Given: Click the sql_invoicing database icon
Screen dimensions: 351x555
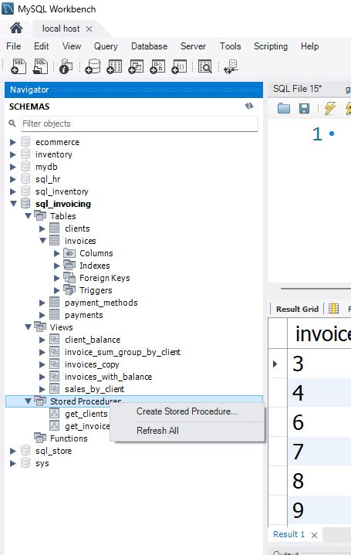Looking at the screenshot, I should (25, 203).
